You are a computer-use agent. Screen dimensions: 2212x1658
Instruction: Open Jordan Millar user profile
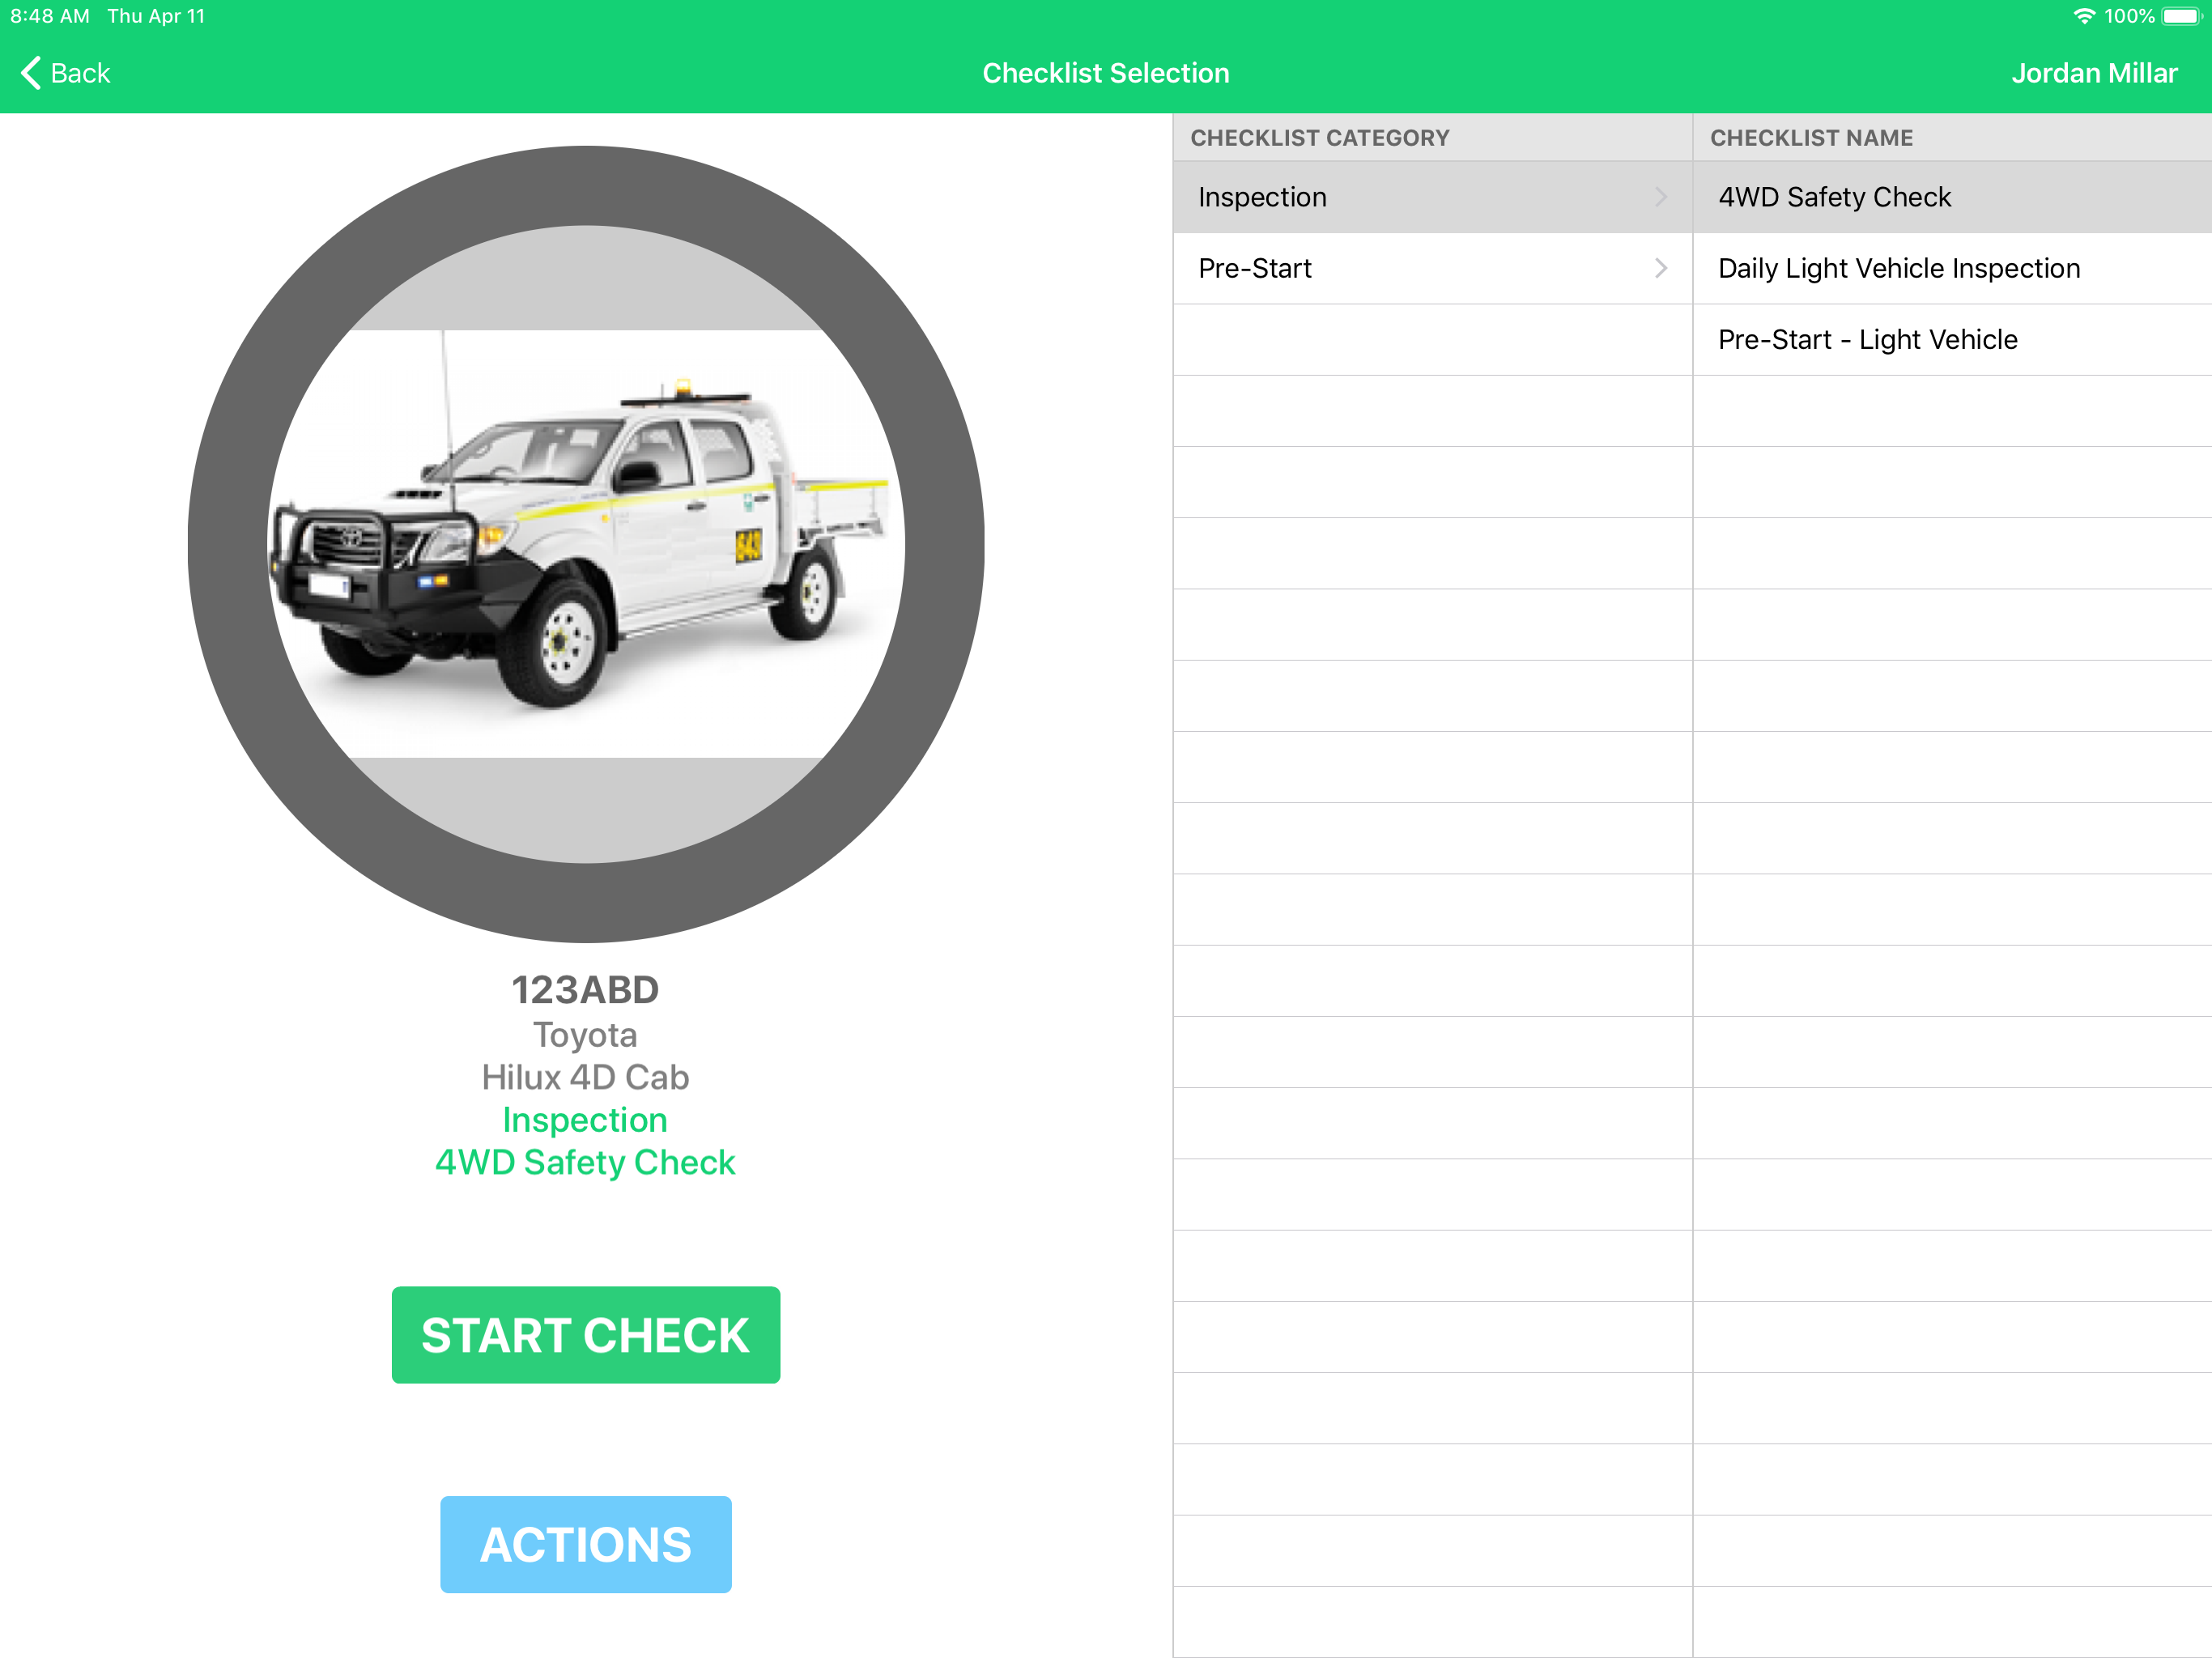2093,73
